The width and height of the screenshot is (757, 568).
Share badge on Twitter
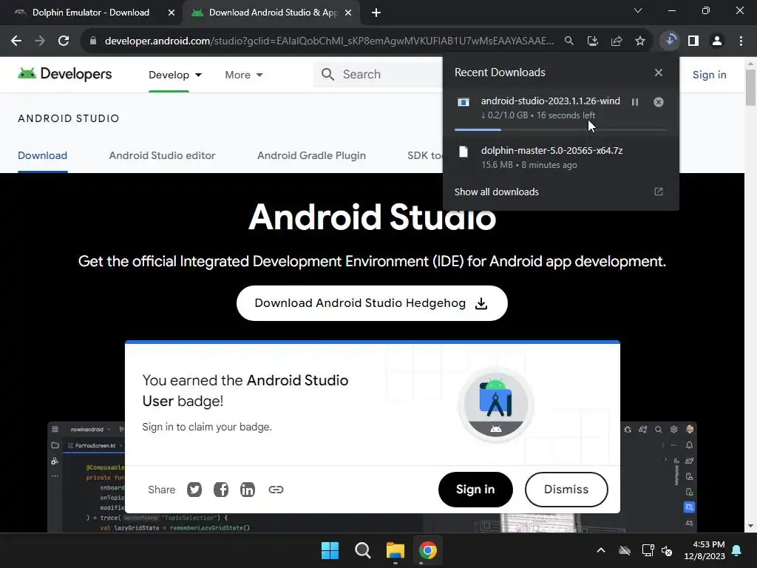(194, 490)
